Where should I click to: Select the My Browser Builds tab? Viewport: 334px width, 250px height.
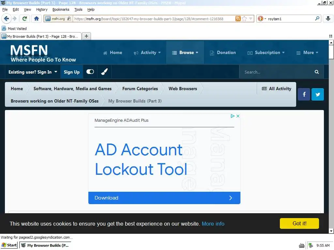(41, 36)
